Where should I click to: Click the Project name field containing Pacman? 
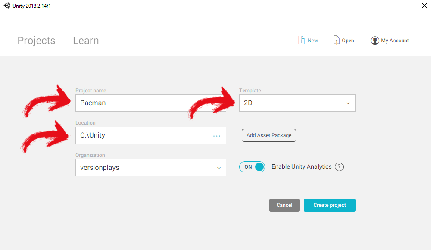click(x=150, y=103)
